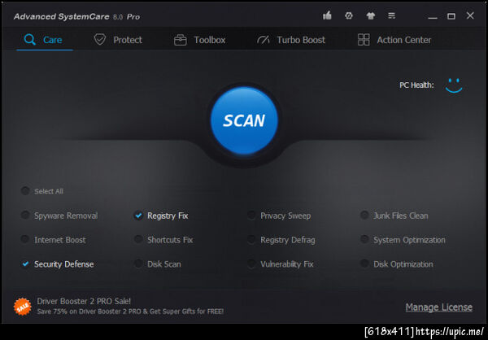Click the Advanced SystemCare 8.0 Pro title
The image size is (488, 340).
click(76, 16)
